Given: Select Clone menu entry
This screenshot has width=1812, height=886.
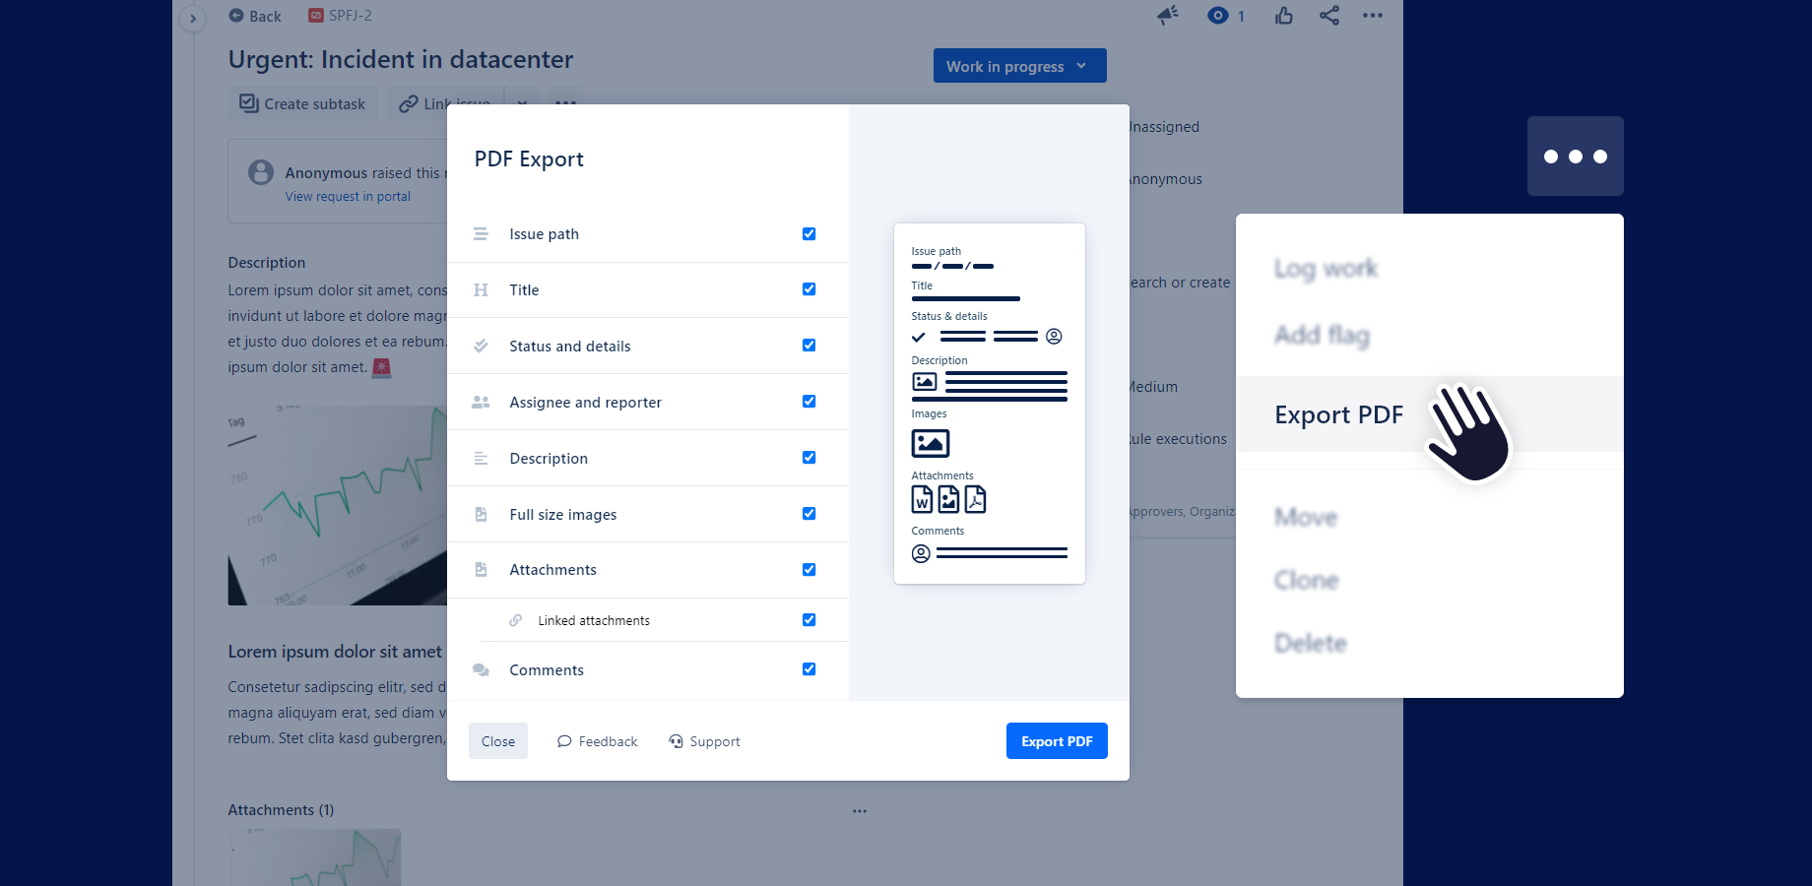Looking at the screenshot, I should [x=1307, y=580].
